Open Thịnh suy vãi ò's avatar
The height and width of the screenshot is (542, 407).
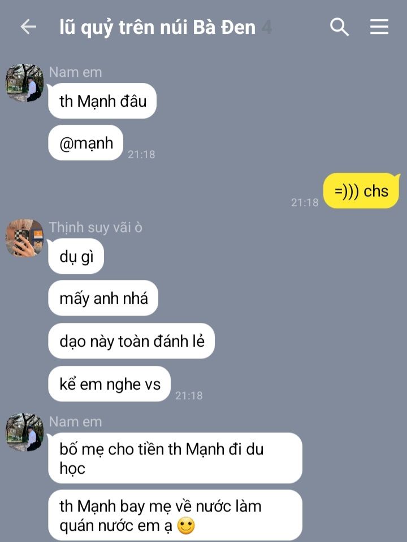[x=24, y=238]
